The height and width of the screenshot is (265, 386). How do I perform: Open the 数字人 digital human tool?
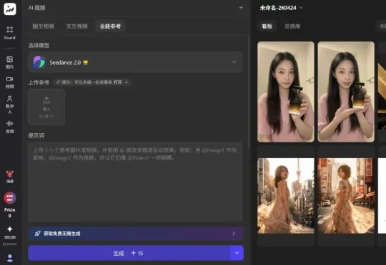9,105
